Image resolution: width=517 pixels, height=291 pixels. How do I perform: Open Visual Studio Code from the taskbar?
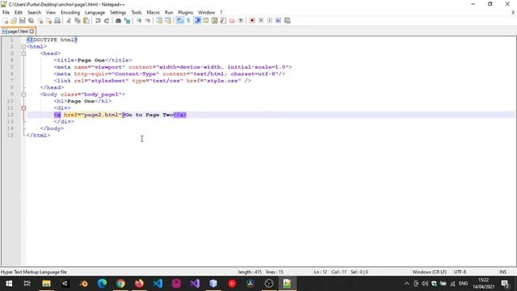point(158,284)
